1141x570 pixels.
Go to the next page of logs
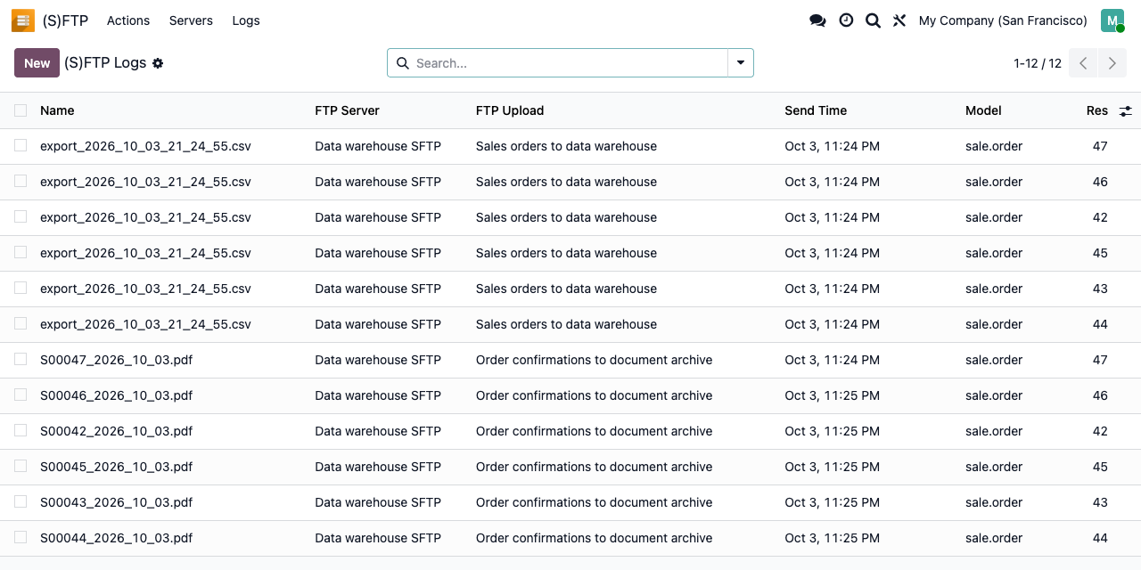(1112, 63)
